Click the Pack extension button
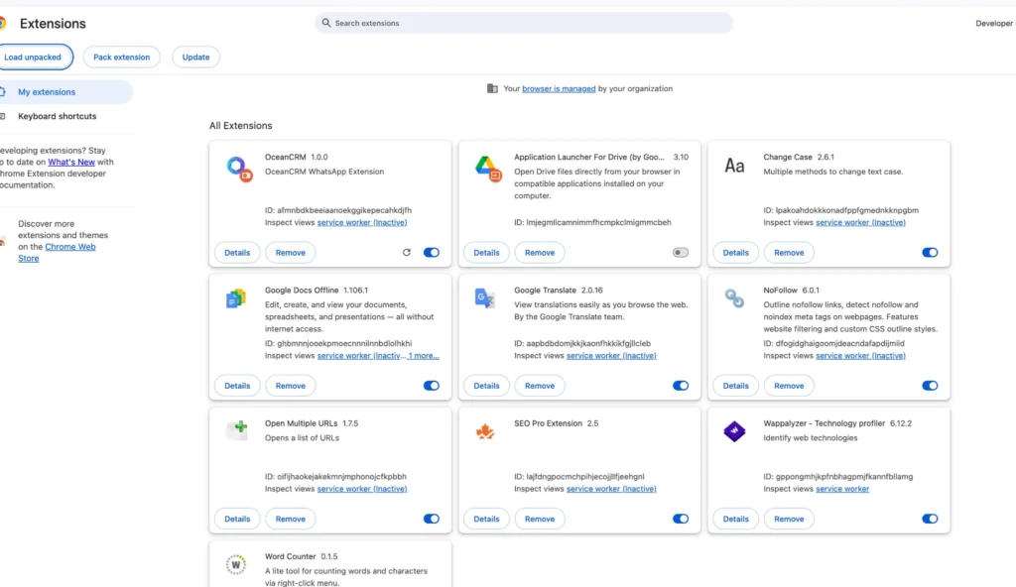The width and height of the screenshot is (1016, 587). tap(121, 58)
